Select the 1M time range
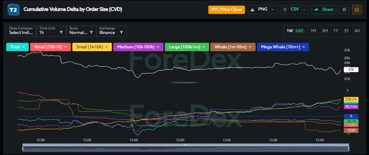This screenshot has height=155, width=369. click(313, 31)
